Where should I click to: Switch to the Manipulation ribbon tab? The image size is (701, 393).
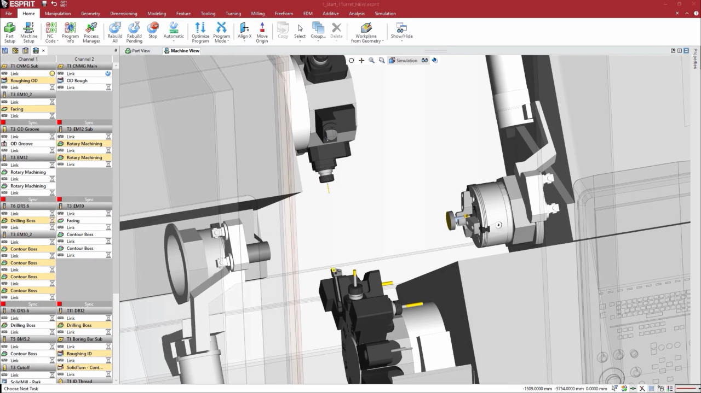[58, 14]
